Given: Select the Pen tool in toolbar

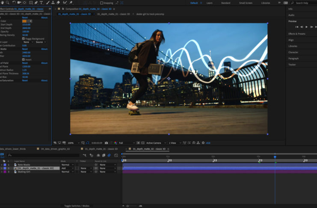Looking at the screenshot, I should click(x=36, y=3).
